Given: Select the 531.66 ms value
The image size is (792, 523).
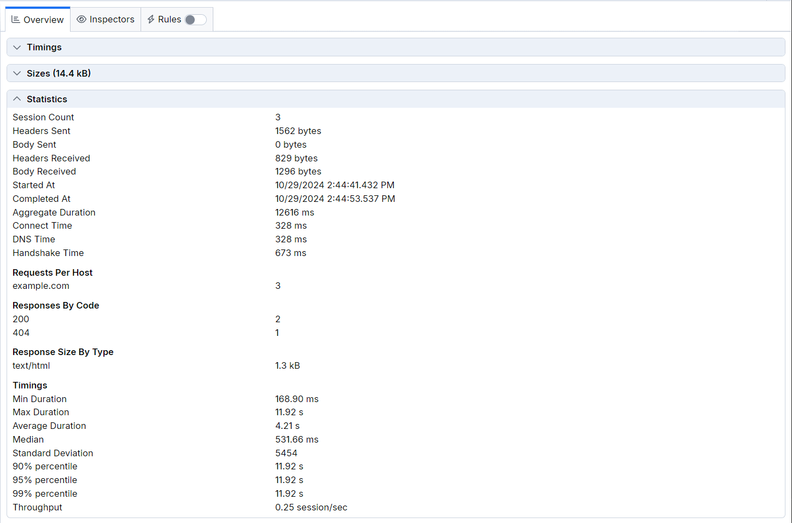Looking at the screenshot, I should pos(297,439).
